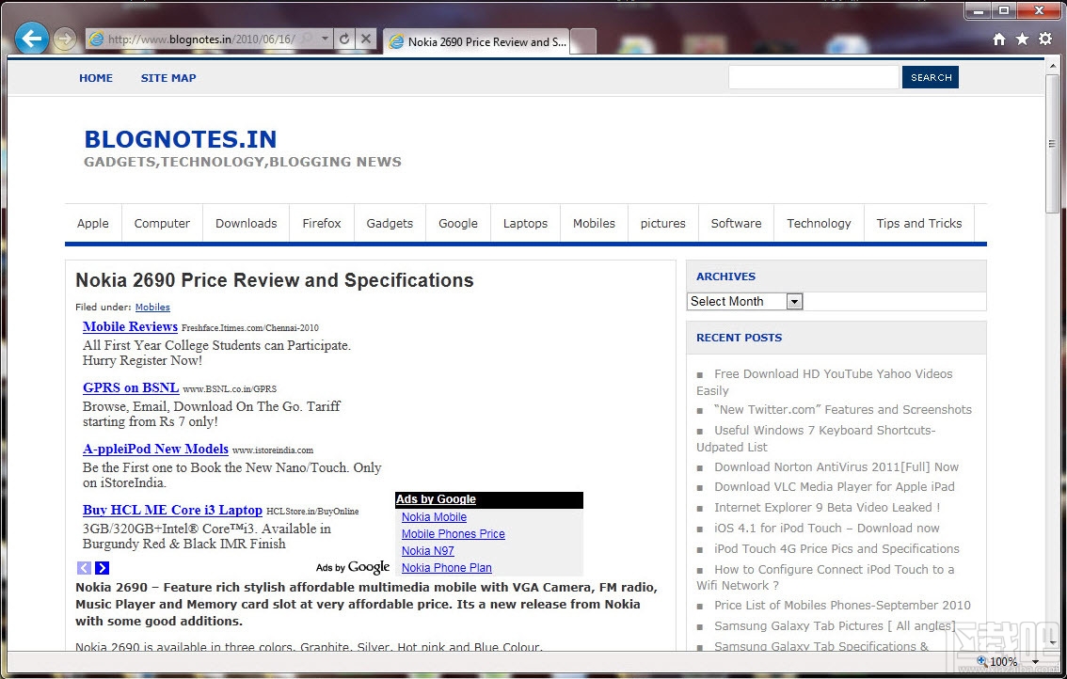
Task: Open Useful Windows 7 Keyboard Shortcuts post
Action: point(816,439)
